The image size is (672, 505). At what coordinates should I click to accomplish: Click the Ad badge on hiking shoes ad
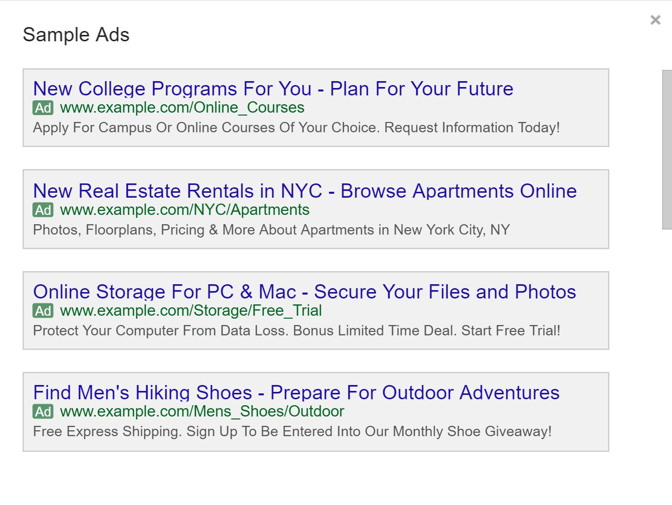(x=43, y=412)
